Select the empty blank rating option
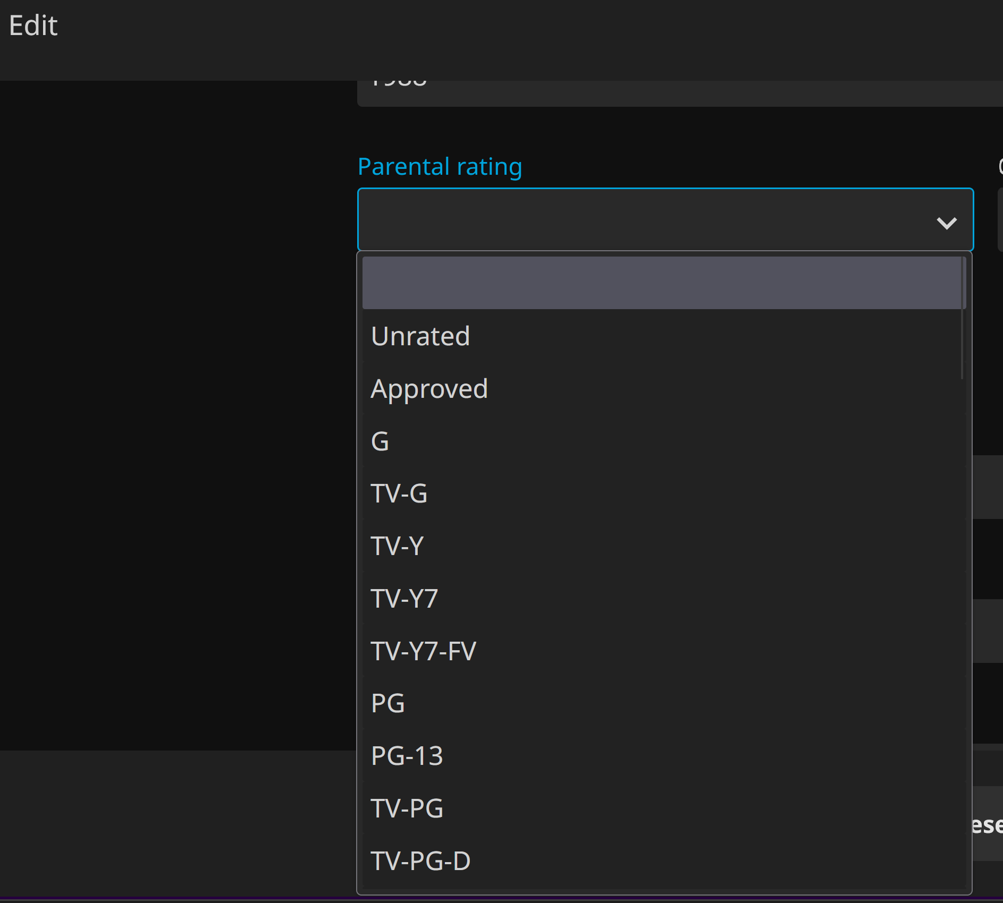Viewport: 1003px width, 903px height. click(x=662, y=283)
